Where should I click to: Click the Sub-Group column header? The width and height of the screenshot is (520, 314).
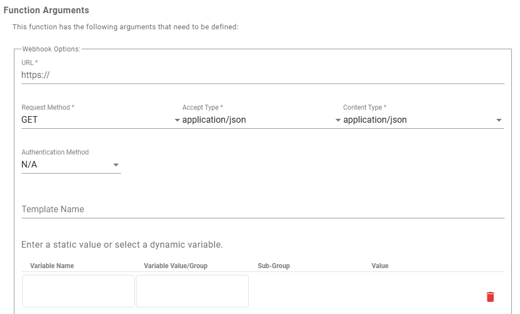tap(274, 266)
